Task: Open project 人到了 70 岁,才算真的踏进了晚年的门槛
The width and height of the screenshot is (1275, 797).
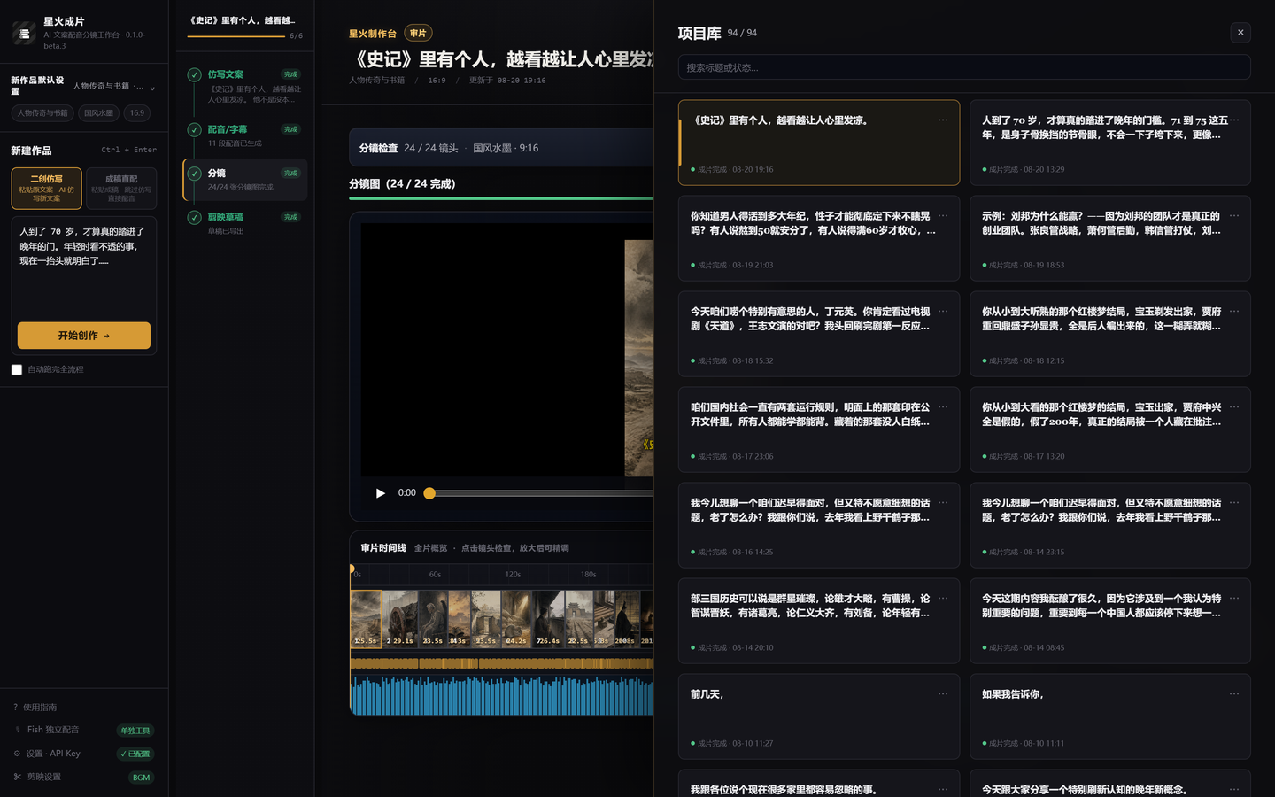Action: (x=1110, y=143)
